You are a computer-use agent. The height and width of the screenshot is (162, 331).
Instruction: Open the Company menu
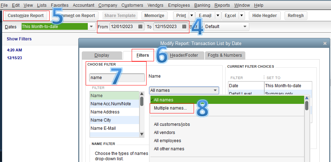[x=108, y=5]
